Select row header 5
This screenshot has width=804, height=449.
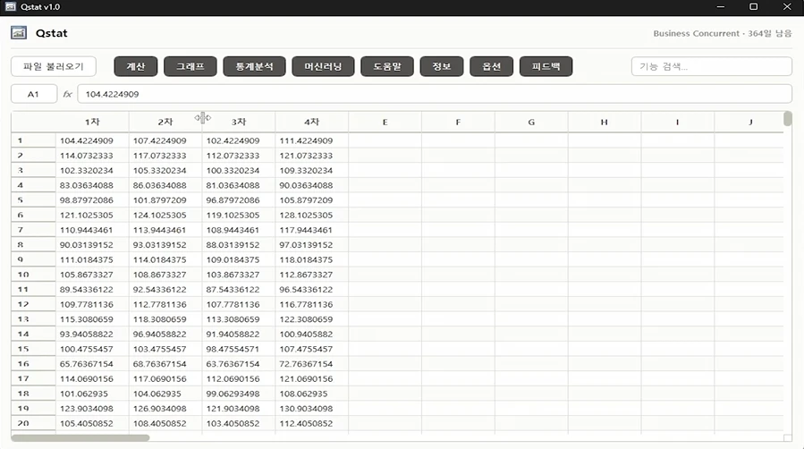(33, 199)
